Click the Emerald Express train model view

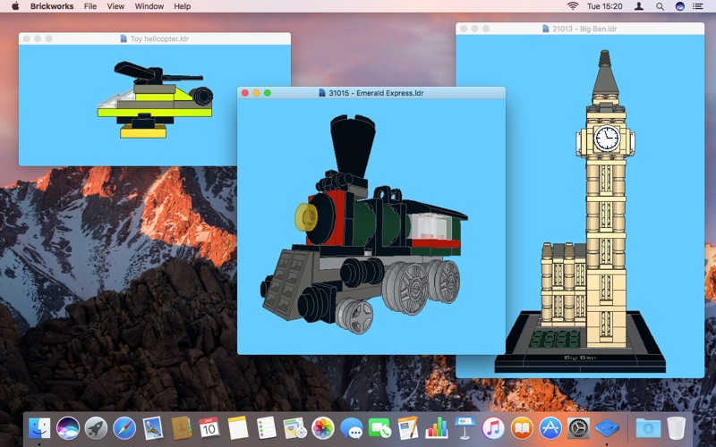click(371, 227)
